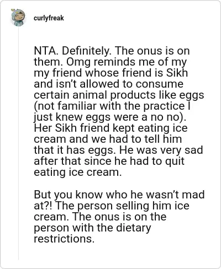221x269 pixels.
Task: Click the line "and isn't allowed to consume"
Action: coord(109,84)
